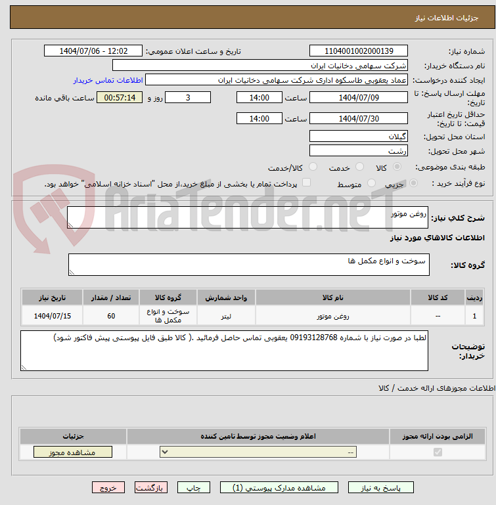
Task: Click the countdown timer 00:57:14
Action: (120, 98)
